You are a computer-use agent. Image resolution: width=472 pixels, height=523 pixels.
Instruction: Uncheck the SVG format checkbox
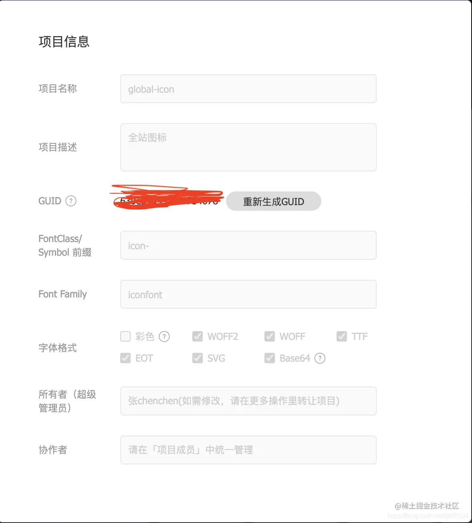[198, 358]
